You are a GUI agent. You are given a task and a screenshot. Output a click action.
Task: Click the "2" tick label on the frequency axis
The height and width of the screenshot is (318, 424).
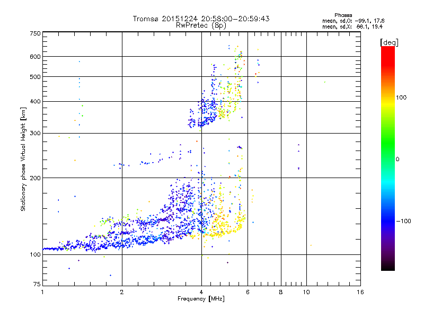[122, 292]
